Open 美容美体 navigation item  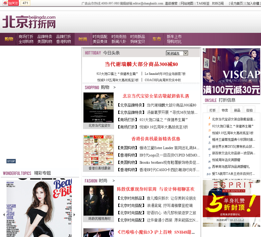(100, 41)
